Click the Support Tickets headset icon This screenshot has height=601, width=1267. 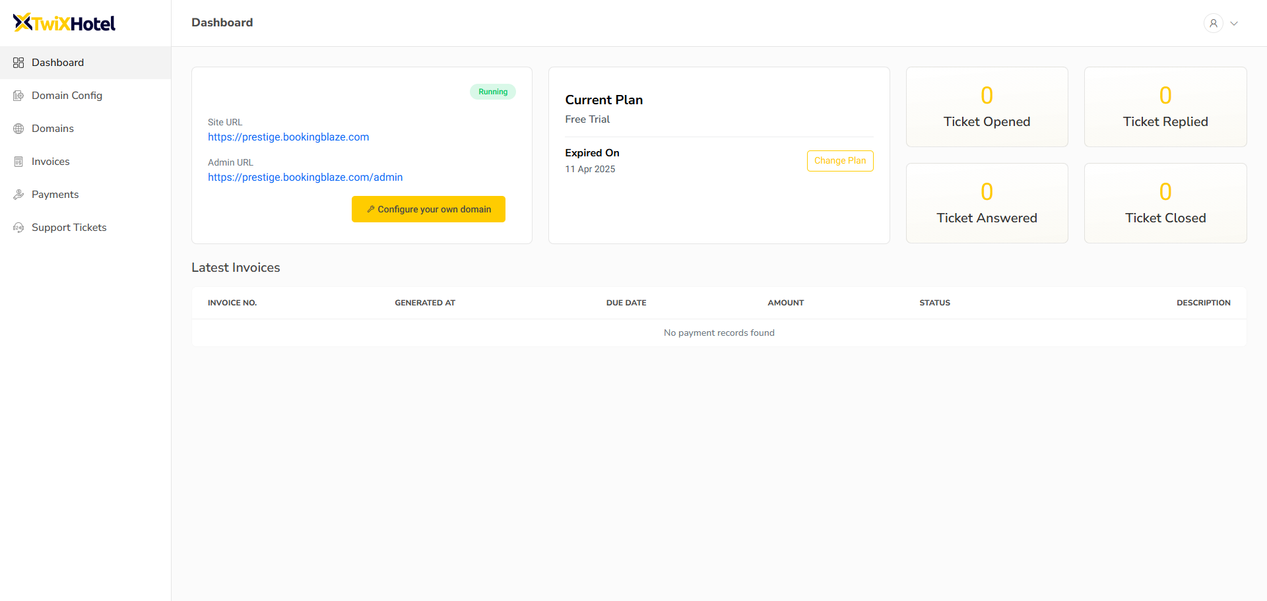18,228
